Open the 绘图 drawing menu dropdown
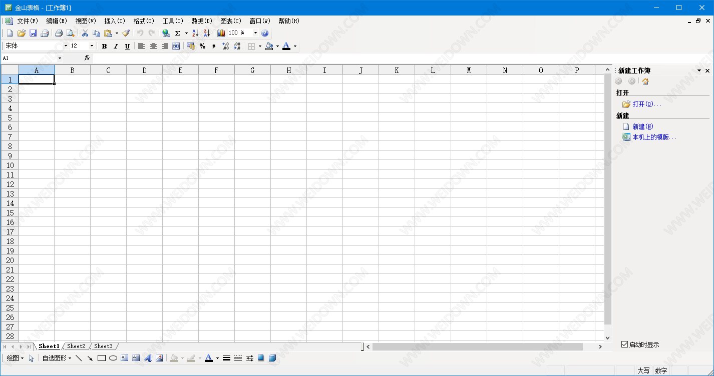 coord(15,358)
